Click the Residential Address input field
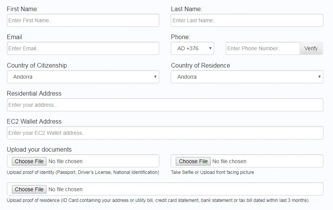Viewport: 333px width, 210px height. coord(165,105)
